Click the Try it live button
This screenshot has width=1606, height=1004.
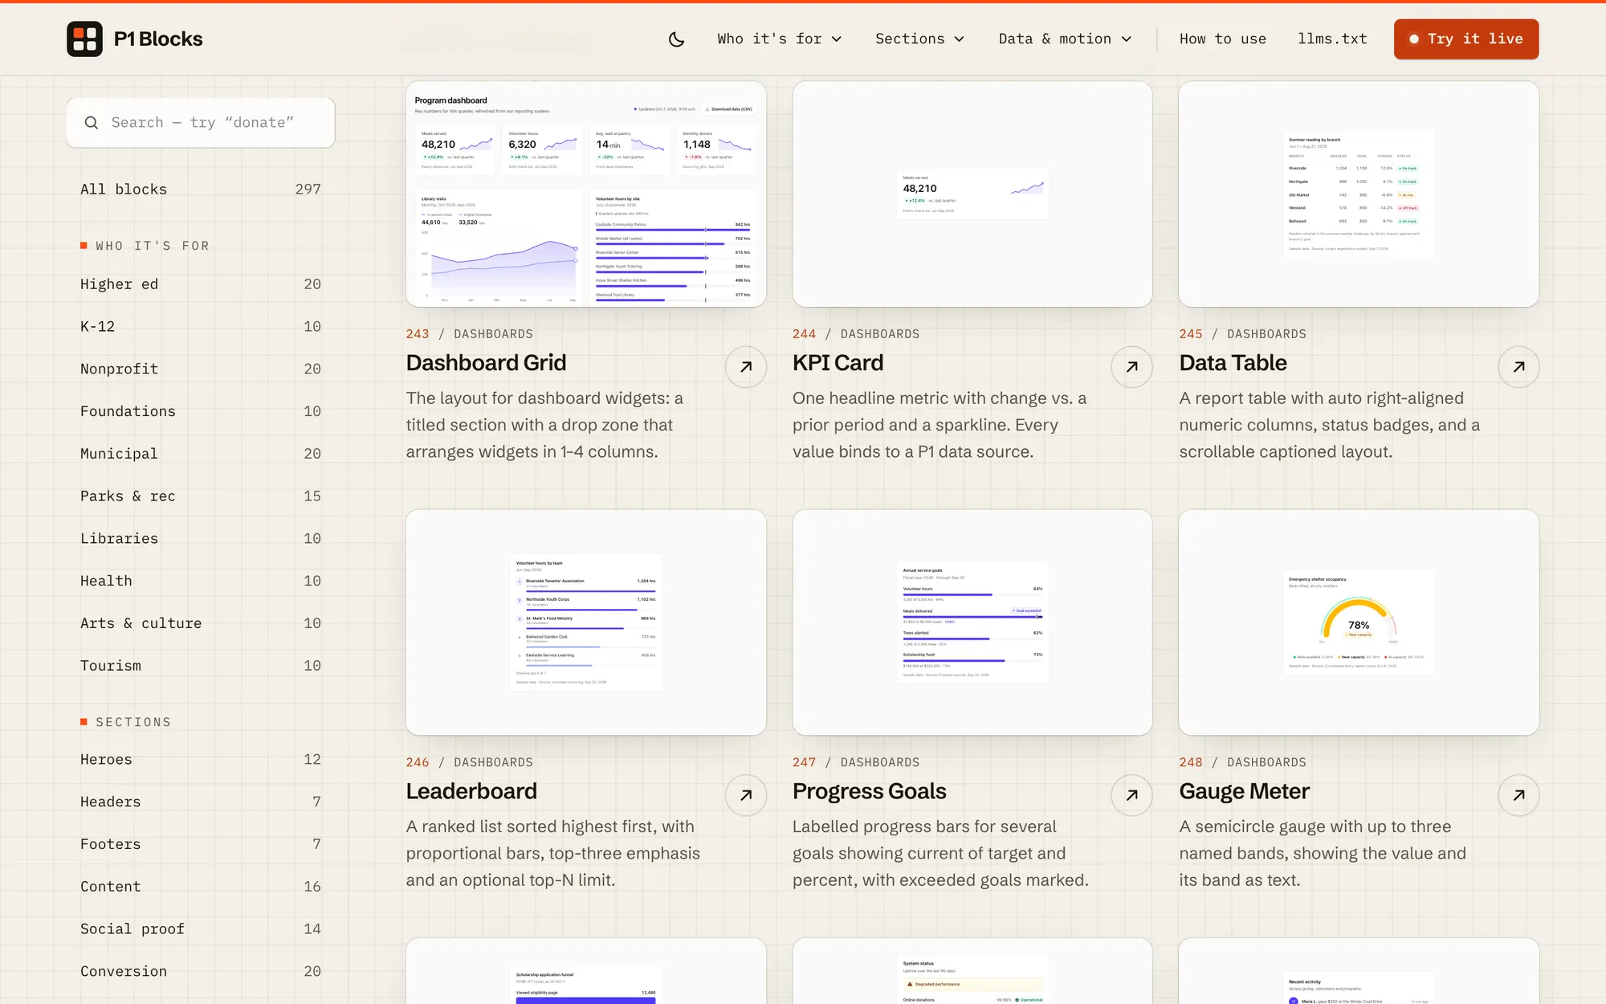(1466, 39)
